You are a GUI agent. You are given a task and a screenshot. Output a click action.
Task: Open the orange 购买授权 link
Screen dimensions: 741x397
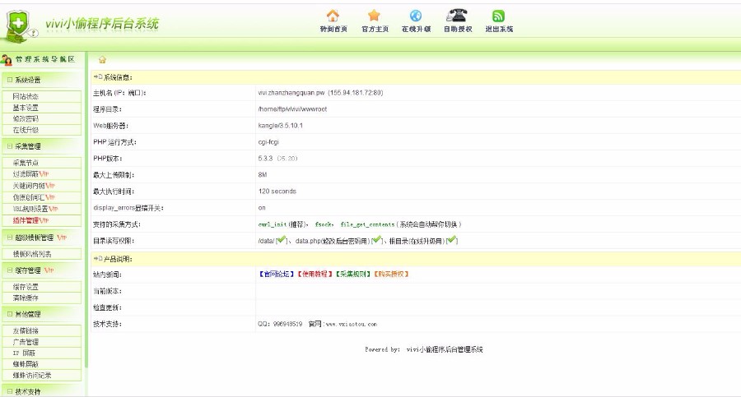(x=391, y=274)
